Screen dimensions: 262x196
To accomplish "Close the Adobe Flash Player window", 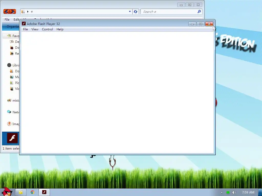I will pyautogui.click(x=209, y=24).
